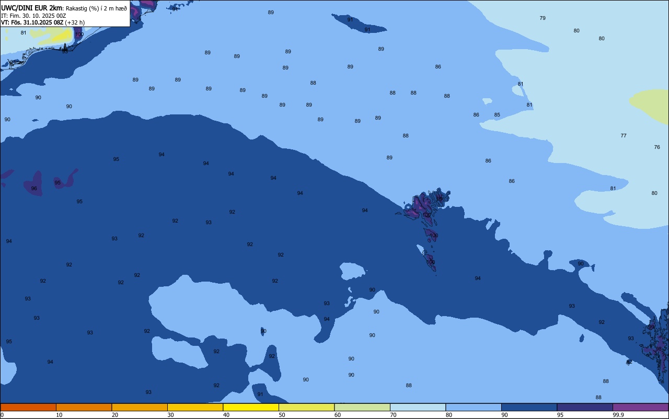Select the 30 tick label on color scale
The height and width of the screenshot is (419, 669).
tap(170, 415)
